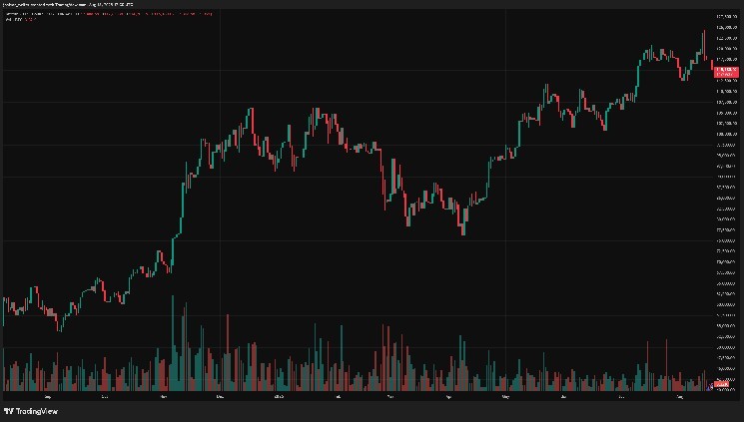The height and width of the screenshot is (422, 744).
Task: Click the Dec label on time axis
Action: click(220, 396)
